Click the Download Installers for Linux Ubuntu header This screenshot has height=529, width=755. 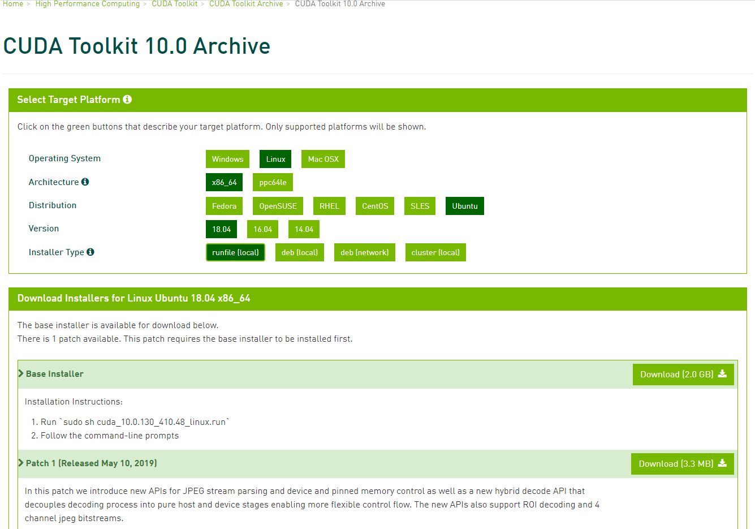coord(134,298)
